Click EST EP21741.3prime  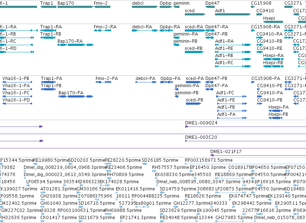[x=138, y=218]
